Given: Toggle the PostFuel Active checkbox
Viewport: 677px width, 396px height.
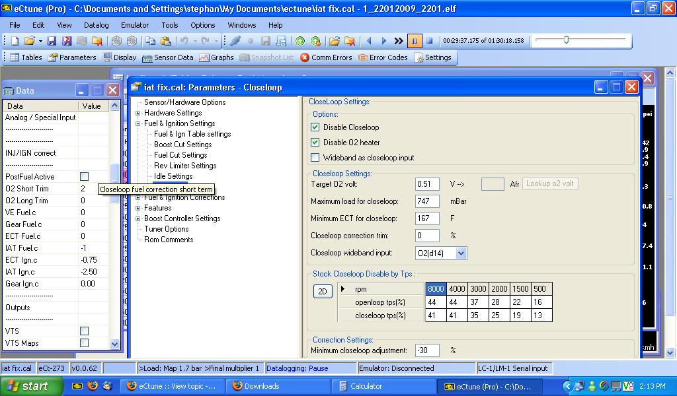Looking at the screenshot, I should (84, 177).
